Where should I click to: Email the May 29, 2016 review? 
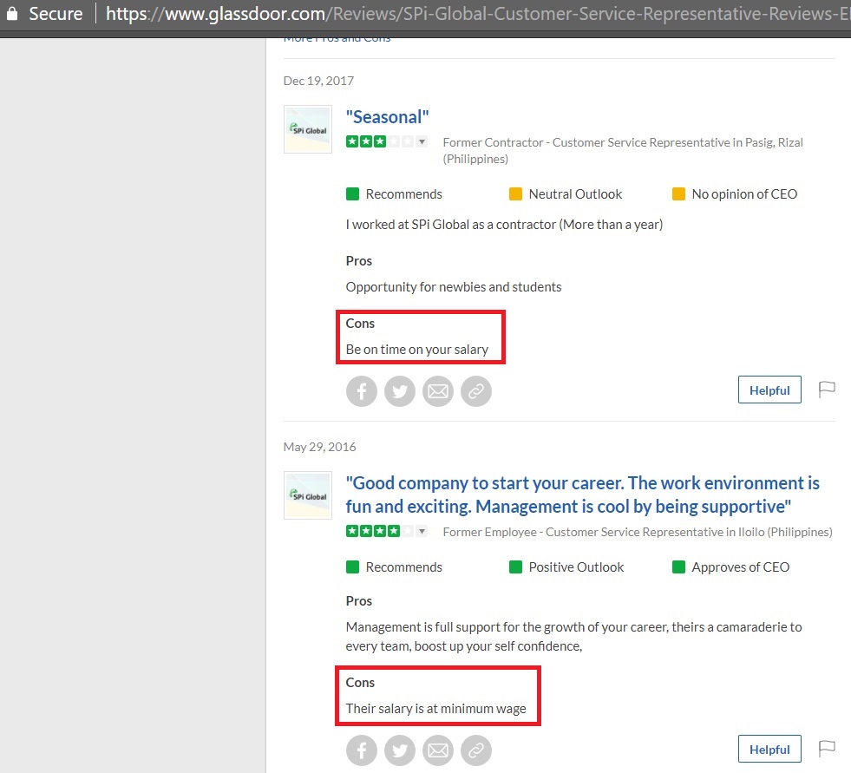pyautogui.click(x=438, y=750)
